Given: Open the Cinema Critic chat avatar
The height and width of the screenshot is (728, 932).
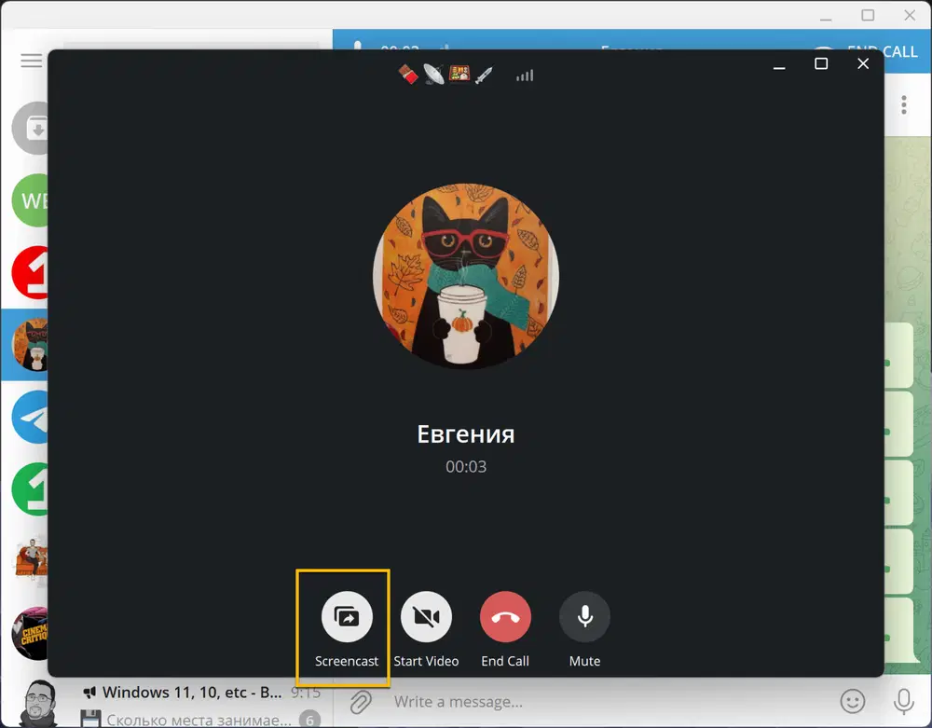Looking at the screenshot, I should click(x=30, y=634).
